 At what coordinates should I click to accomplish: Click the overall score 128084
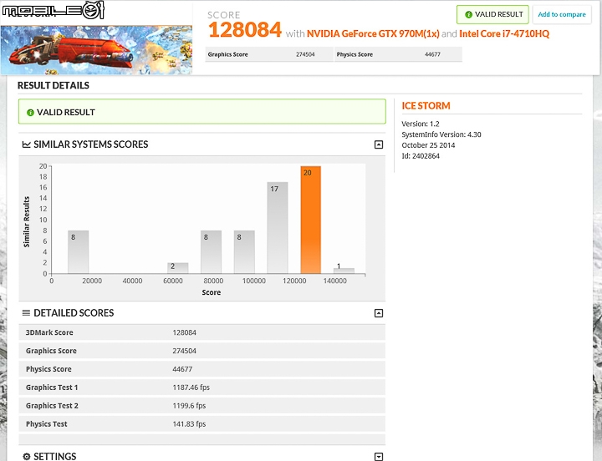(245, 30)
